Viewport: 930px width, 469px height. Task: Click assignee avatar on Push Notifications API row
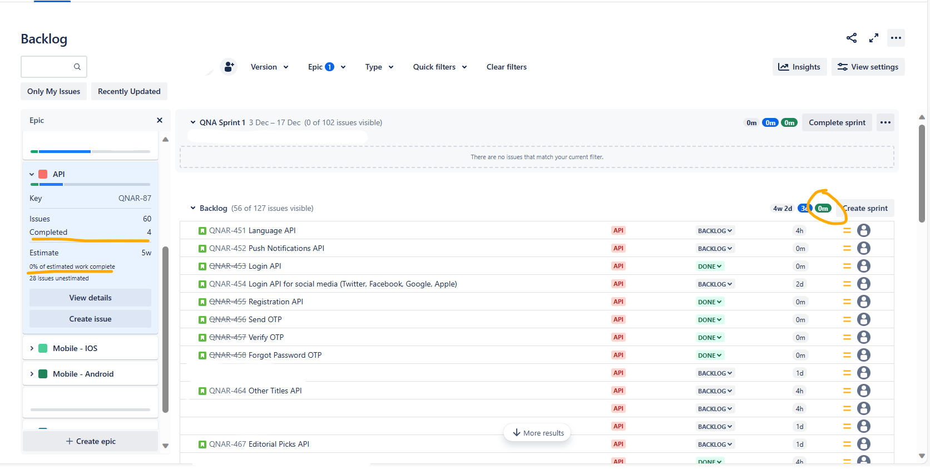click(864, 248)
